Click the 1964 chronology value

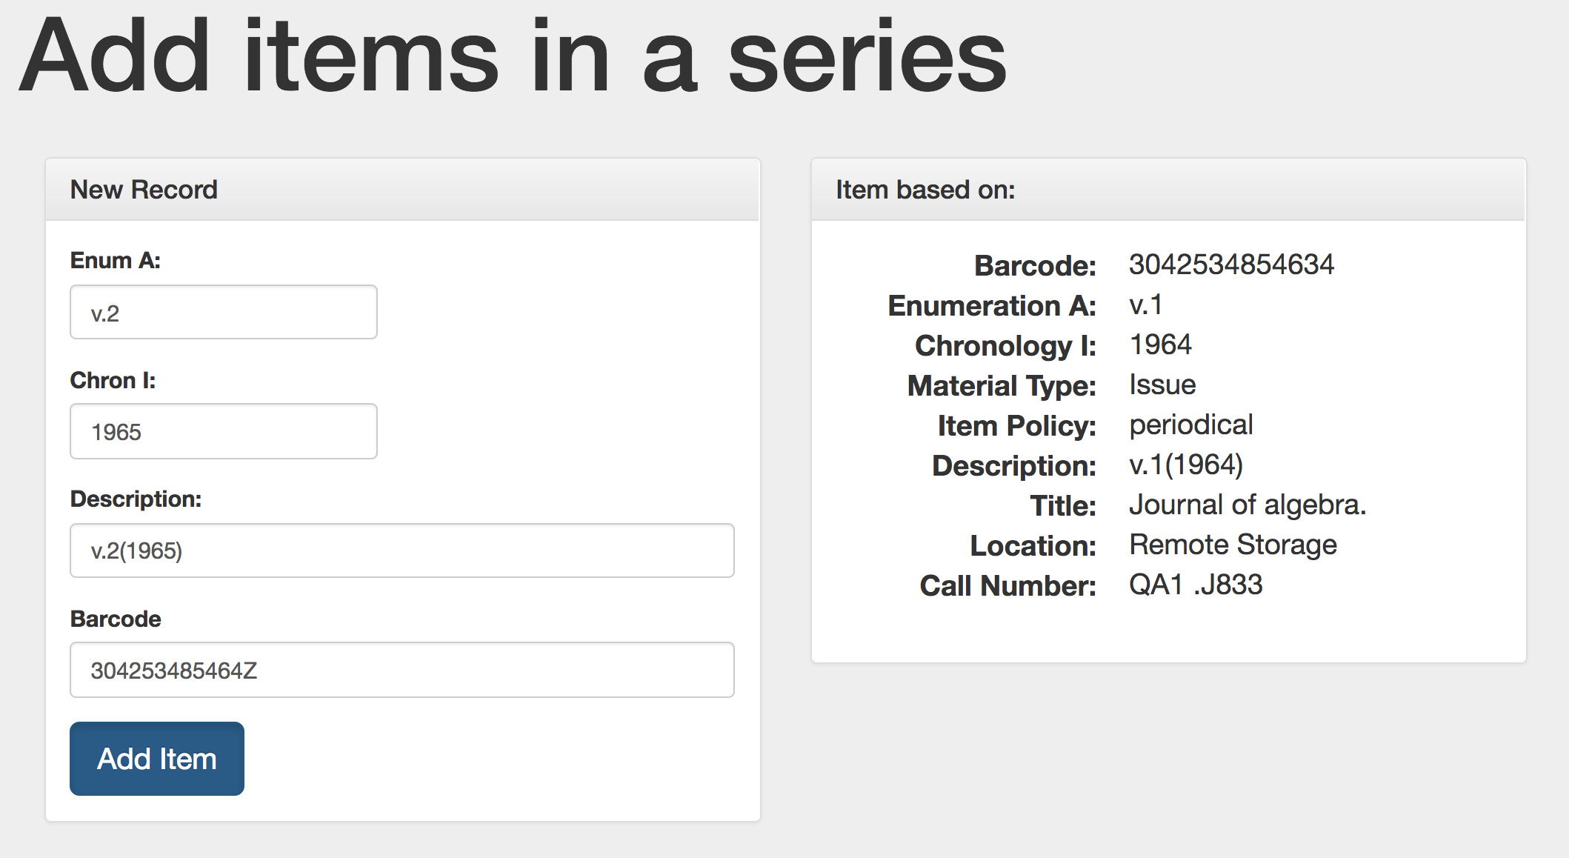point(1160,345)
